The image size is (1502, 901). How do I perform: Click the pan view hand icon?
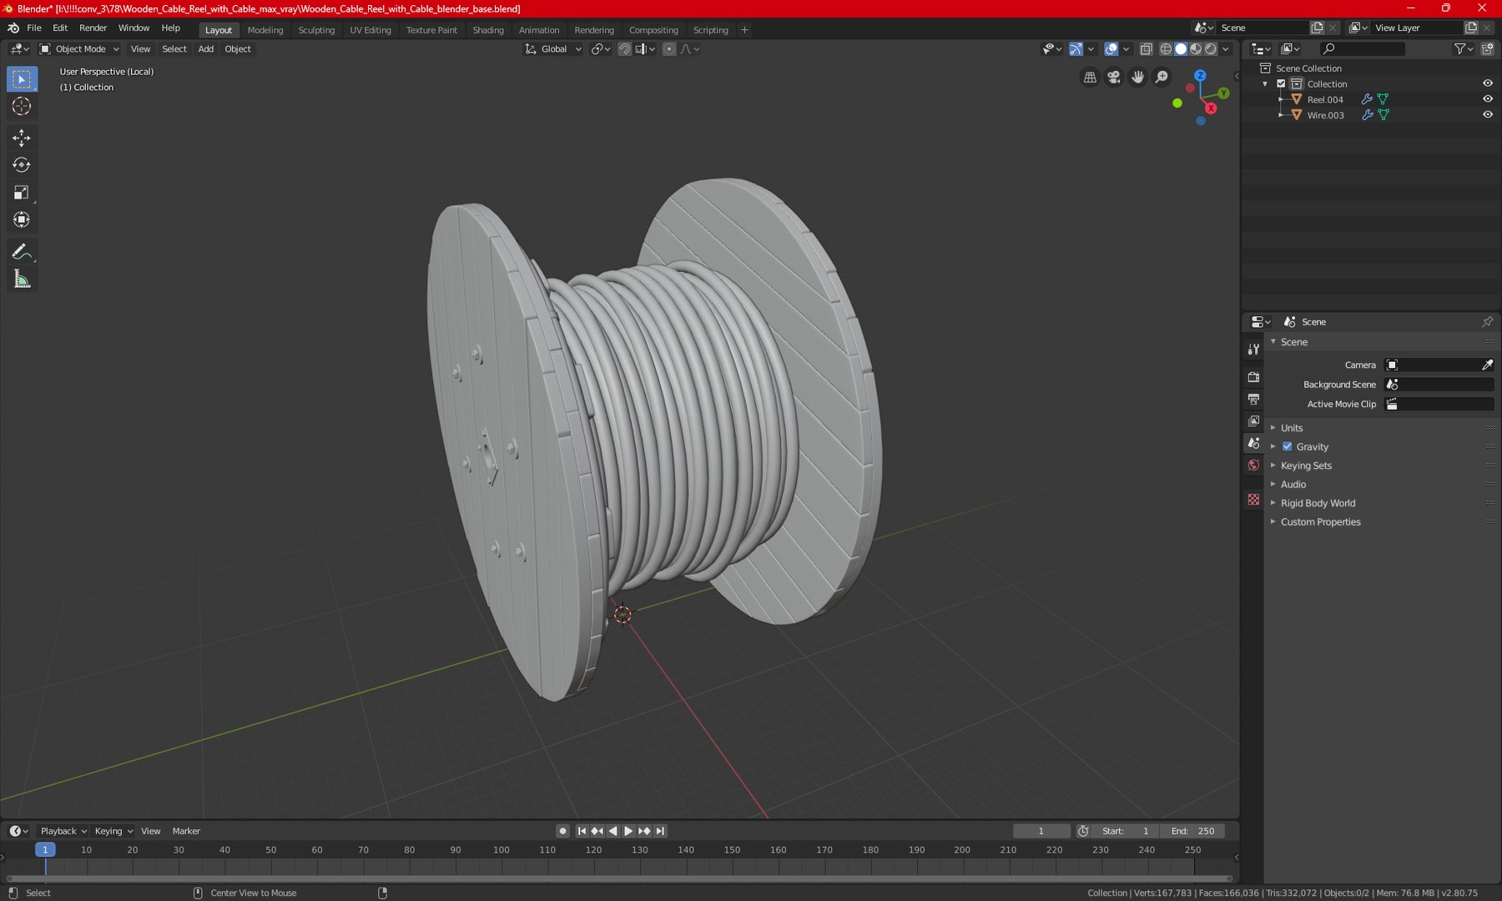[x=1138, y=77]
